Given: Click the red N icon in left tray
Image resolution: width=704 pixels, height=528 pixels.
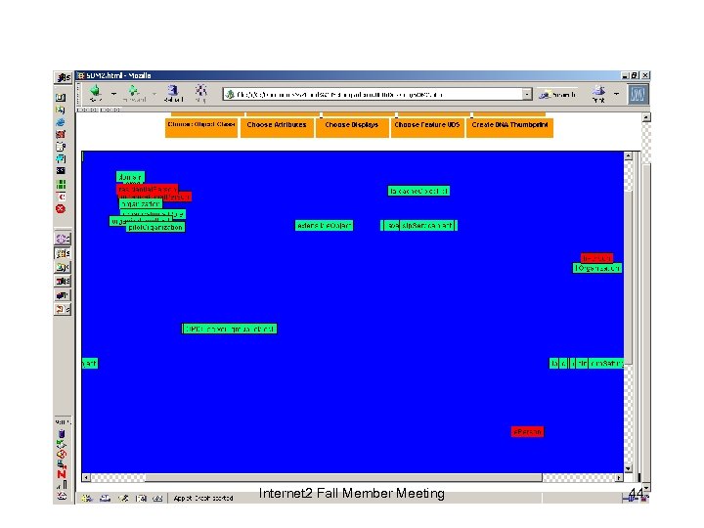Looking at the screenshot, I should (62, 473).
